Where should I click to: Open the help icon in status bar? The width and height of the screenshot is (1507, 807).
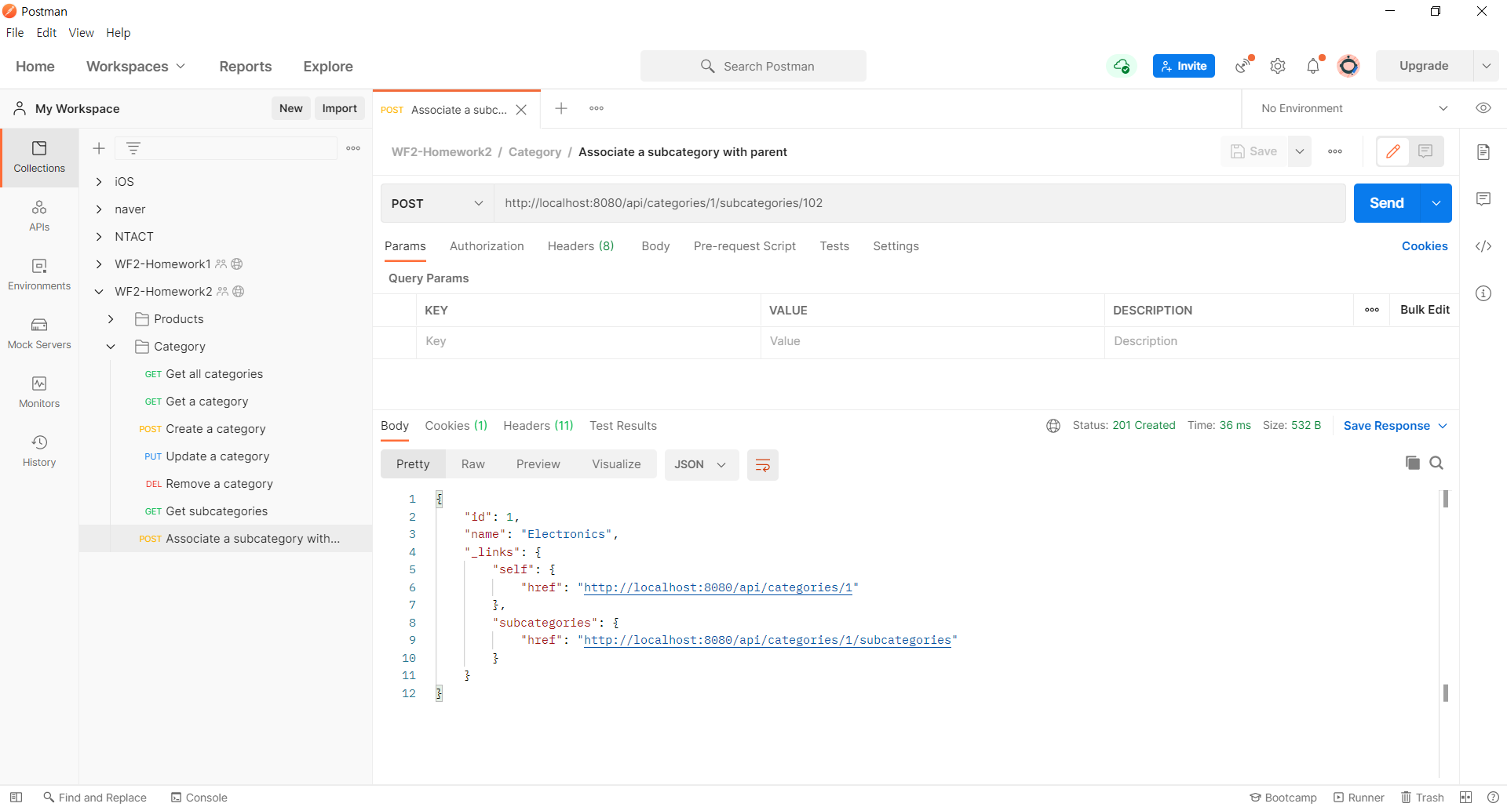(1493, 797)
